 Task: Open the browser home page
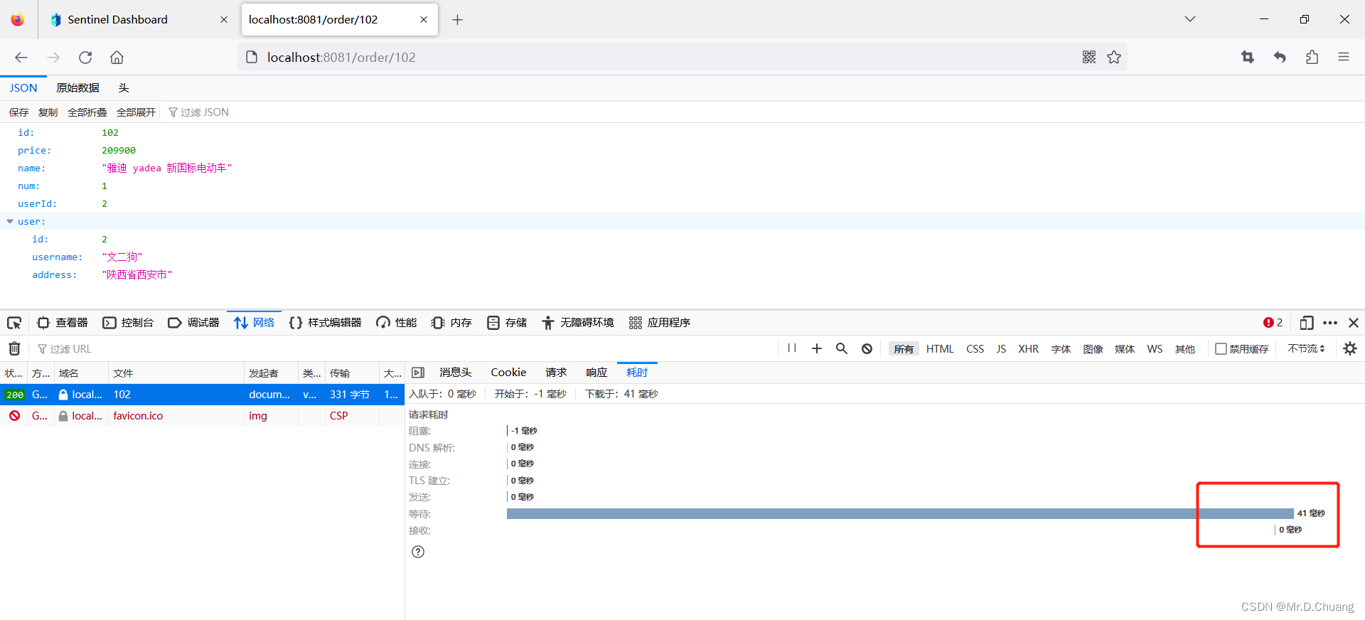[x=117, y=58]
